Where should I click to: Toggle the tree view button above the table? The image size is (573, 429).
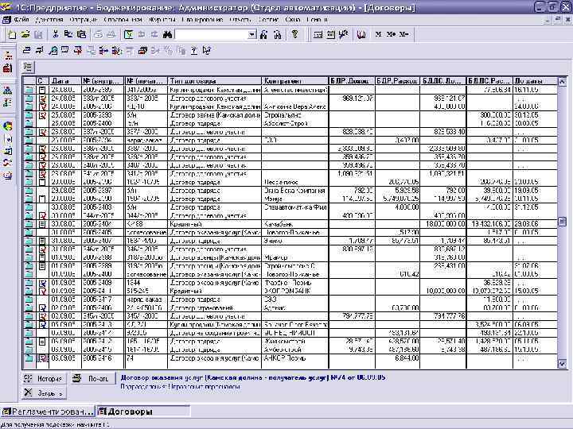[x=28, y=67]
